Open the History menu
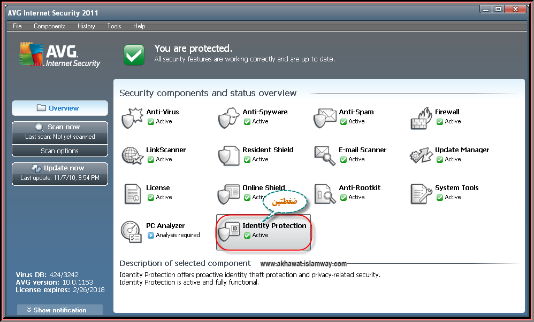534x322 pixels. pos(86,26)
